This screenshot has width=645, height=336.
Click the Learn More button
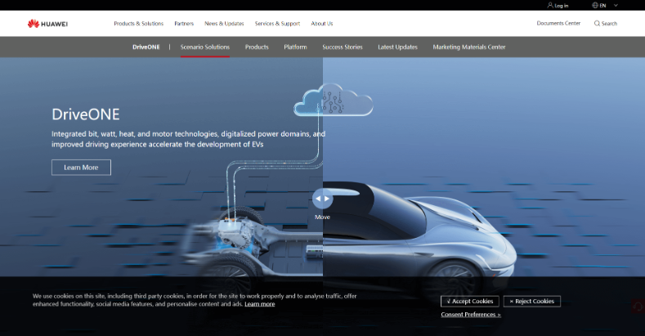(81, 168)
